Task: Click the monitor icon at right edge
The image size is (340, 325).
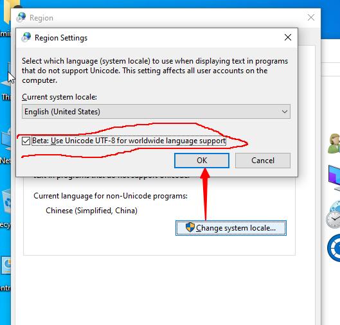Action: pyautogui.click(x=334, y=178)
